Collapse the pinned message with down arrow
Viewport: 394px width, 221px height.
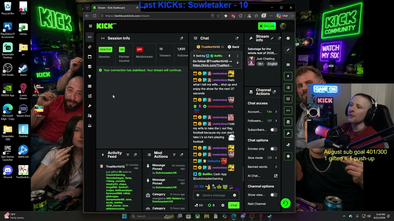click(238, 62)
